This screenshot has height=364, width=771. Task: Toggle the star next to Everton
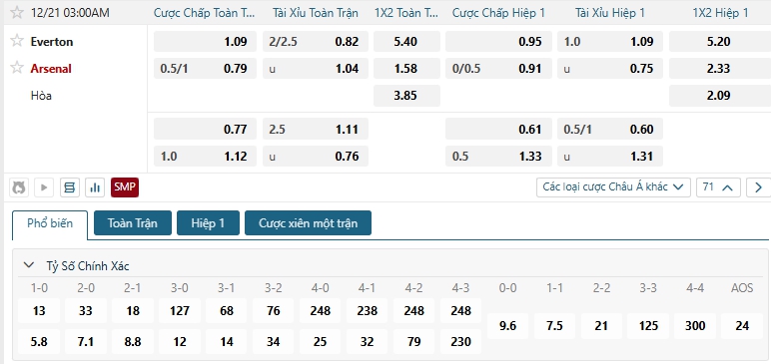click(x=17, y=41)
